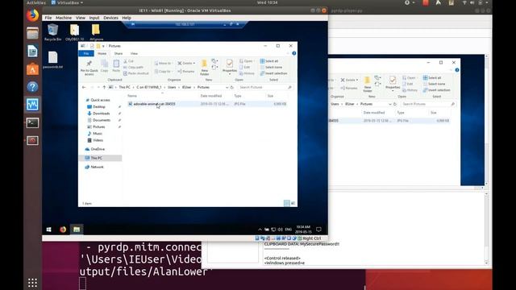This screenshot has width=516, height=290.
Task: Open the VirtualBox Devices menu
Action: pyautogui.click(x=110, y=18)
